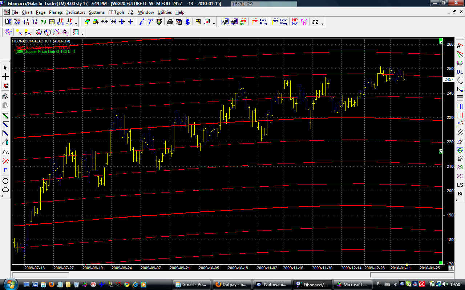Open dropdown arrow beside the TIME icon
465x290 pixels.
pos(76,24)
